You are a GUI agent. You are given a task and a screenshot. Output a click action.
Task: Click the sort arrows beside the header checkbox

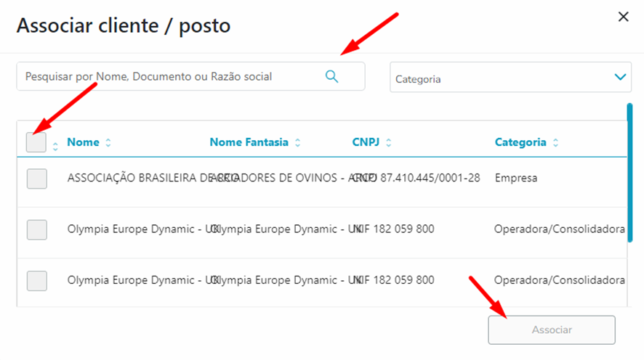point(55,147)
